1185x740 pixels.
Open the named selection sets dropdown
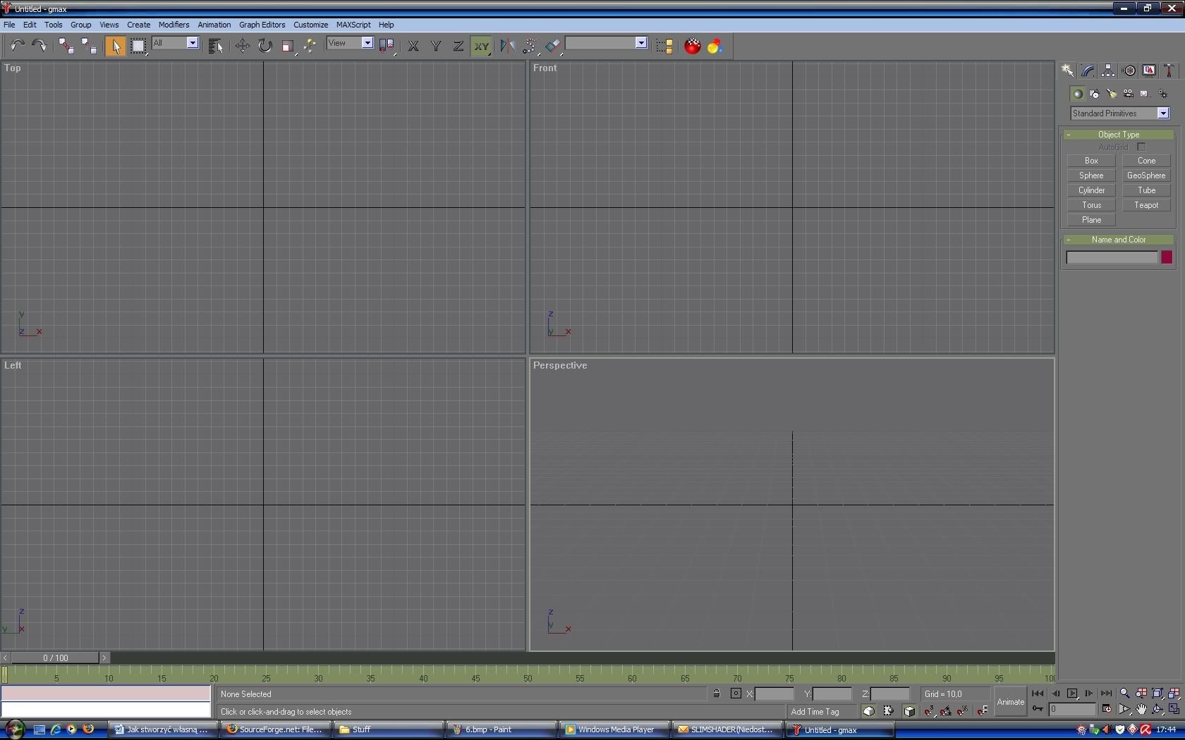coord(607,43)
